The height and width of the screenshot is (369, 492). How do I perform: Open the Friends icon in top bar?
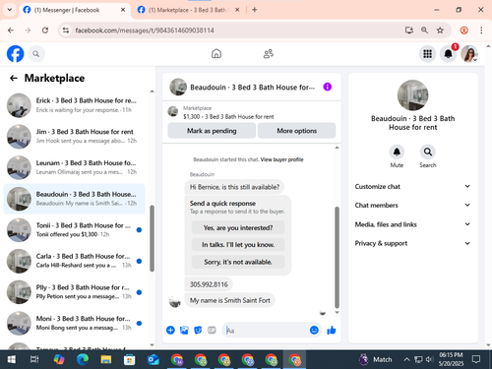click(269, 53)
